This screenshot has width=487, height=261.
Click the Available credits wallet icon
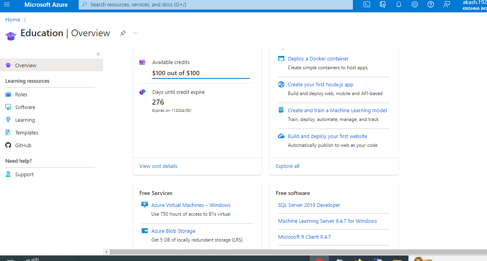pyautogui.click(x=143, y=62)
